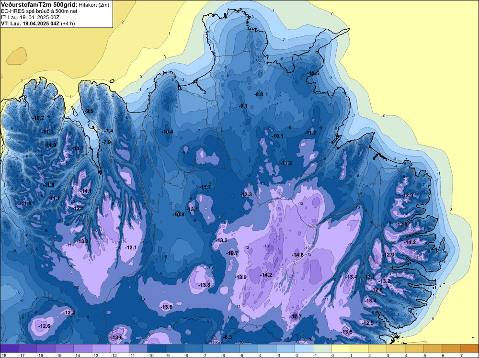Image resolution: width=479 pixels, height=358 pixels.
Task: Click the legend scale number -14
Action: [x=76, y=356]
